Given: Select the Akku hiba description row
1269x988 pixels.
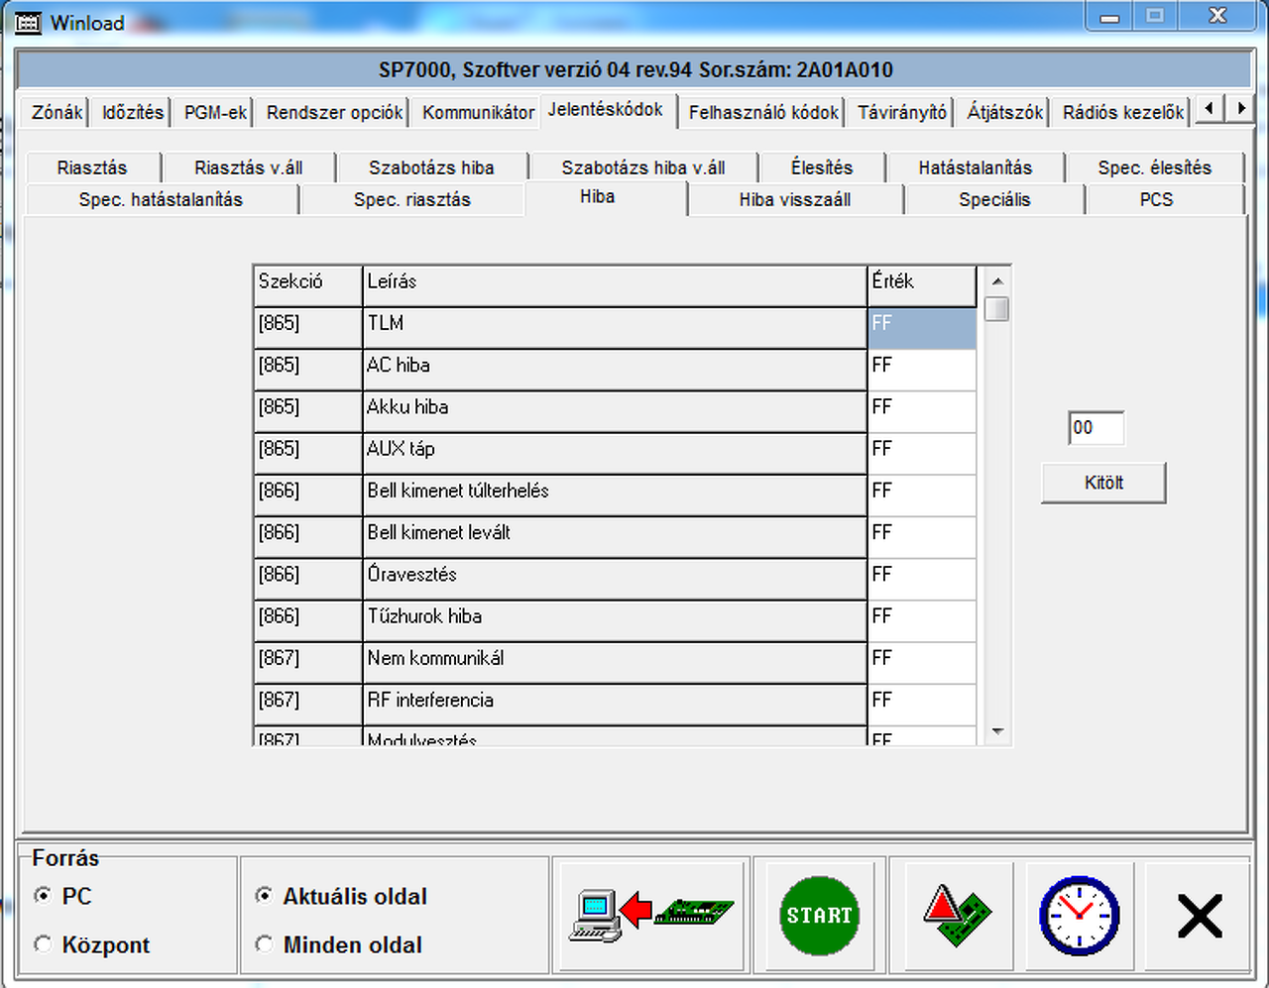Looking at the screenshot, I should point(615,411).
